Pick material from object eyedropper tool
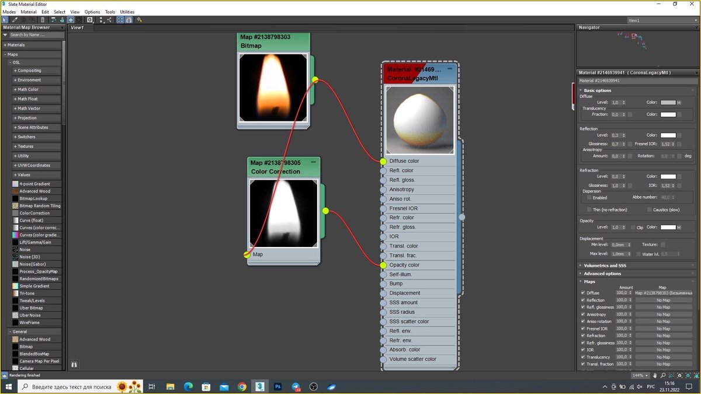The image size is (701, 394). click(15, 19)
